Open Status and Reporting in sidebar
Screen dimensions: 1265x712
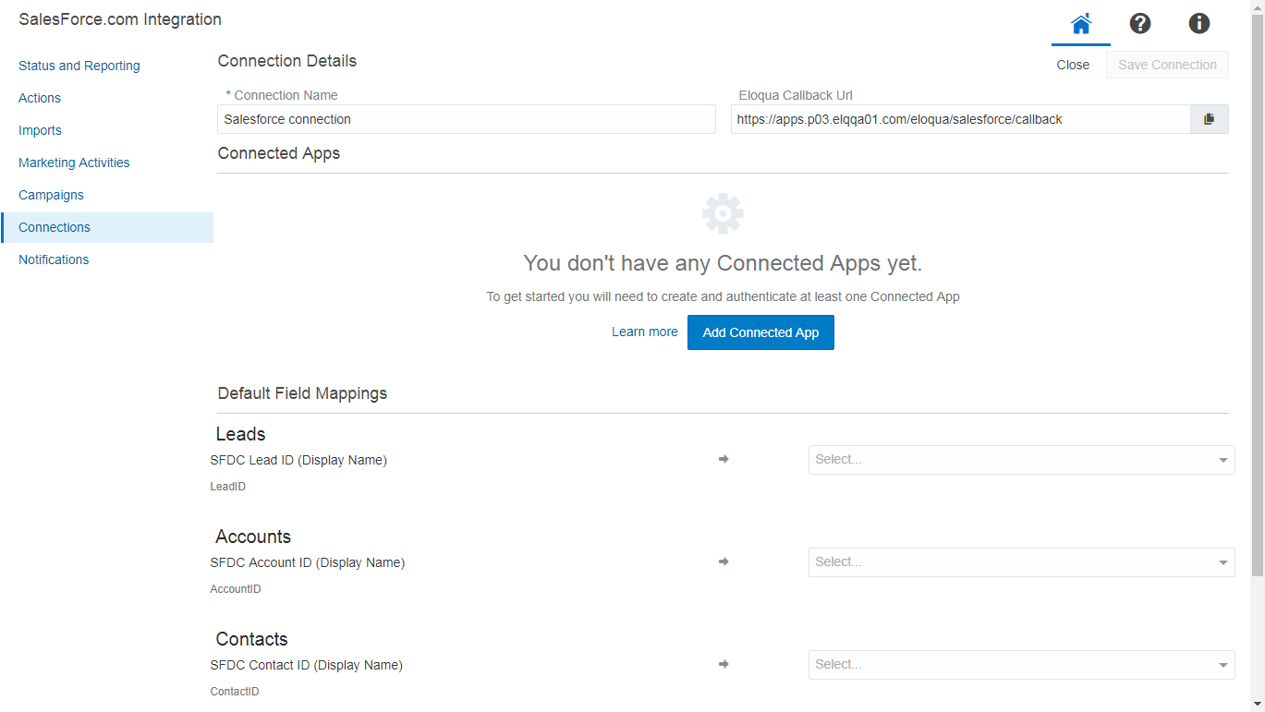point(79,66)
